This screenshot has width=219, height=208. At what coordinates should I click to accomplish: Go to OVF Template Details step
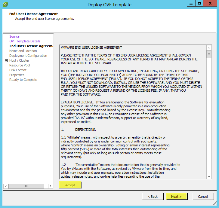coord(25,41)
